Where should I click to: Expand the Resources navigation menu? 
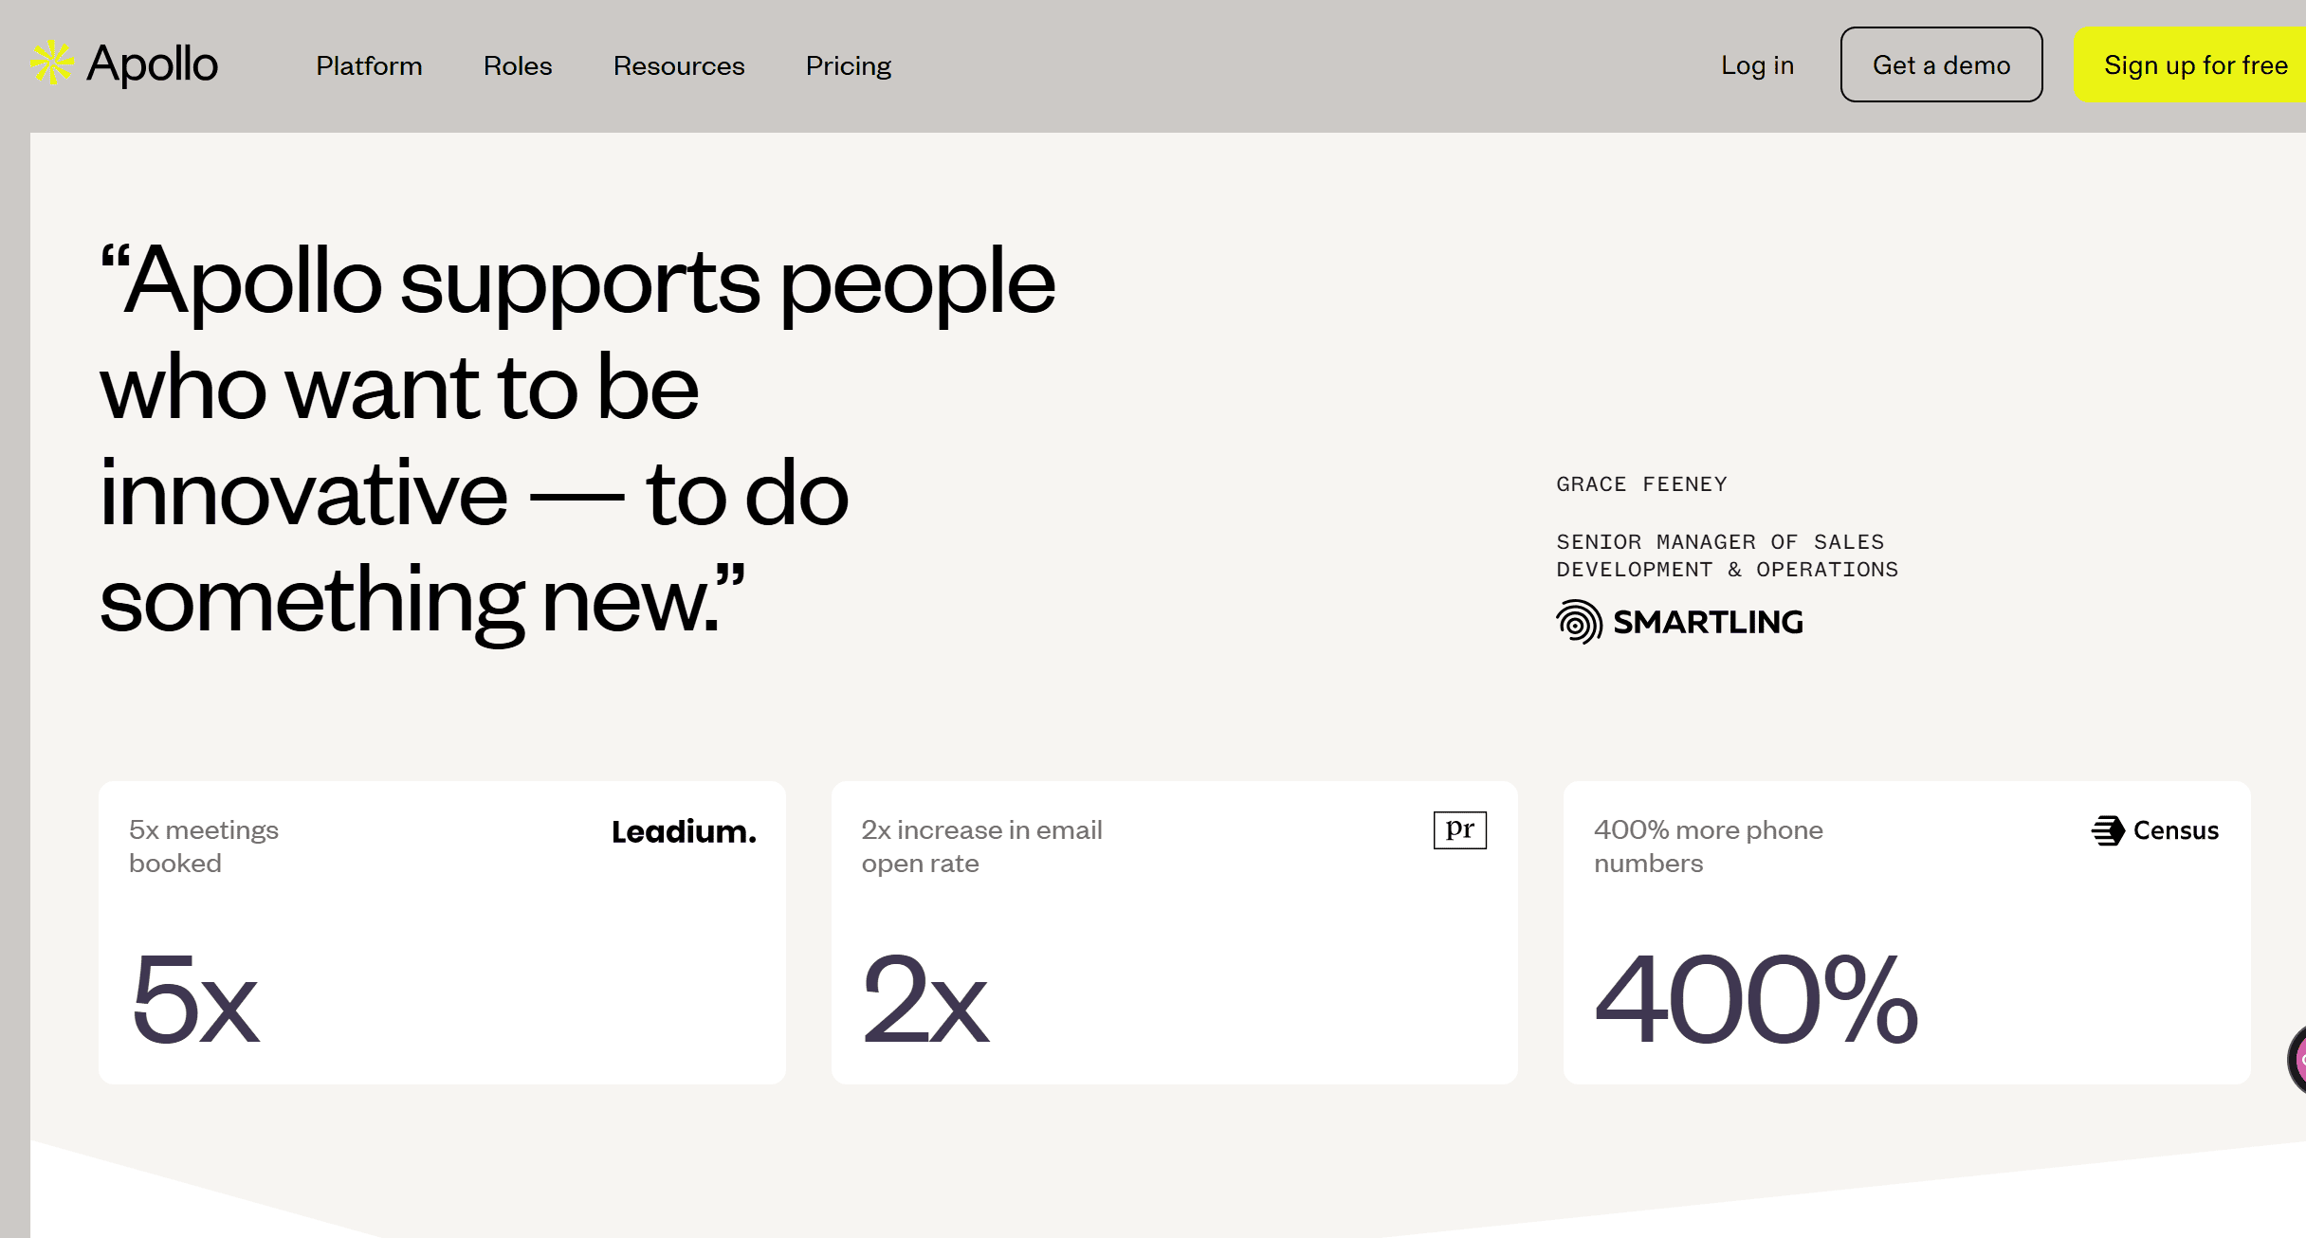pos(679,65)
